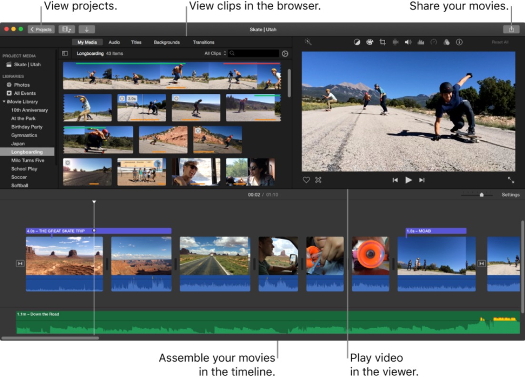Mark clip as favorite with heart

(306, 180)
